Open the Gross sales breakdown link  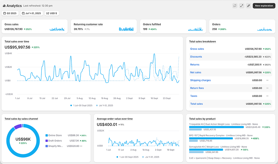pos(197,49)
